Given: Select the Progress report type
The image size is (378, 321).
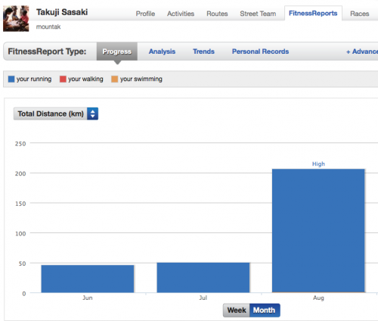Looking at the screenshot, I should (x=117, y=51).
